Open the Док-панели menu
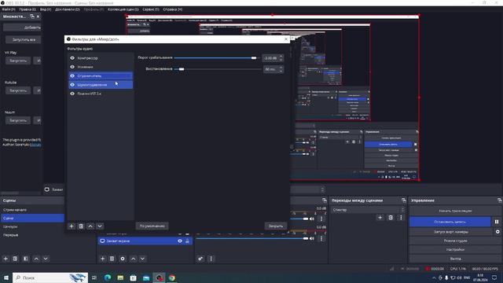Image resolution: width=503 pixels, height=283 pixels. pyautogui.click(x=68, y=9)
